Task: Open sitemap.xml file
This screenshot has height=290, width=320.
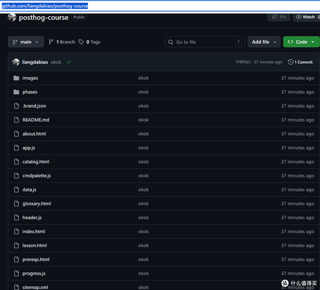Action: 35,287
